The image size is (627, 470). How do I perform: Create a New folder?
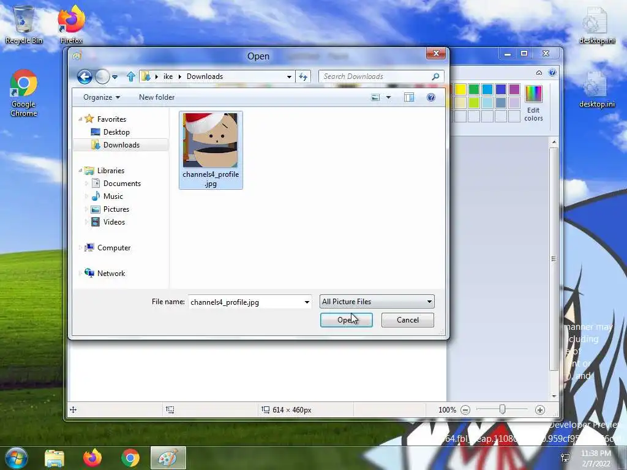click(x=156, y=97)
